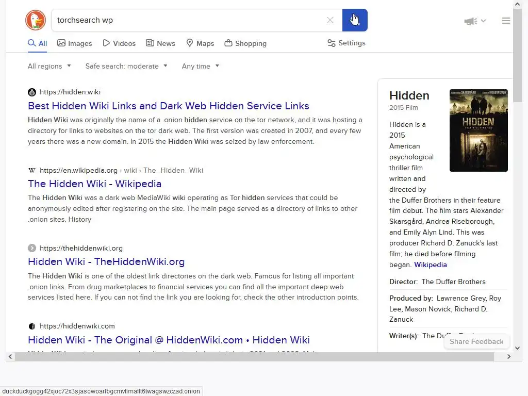528x396 pixels.
Task: Switch to the Shopping tab
Action: coord(245,43)
